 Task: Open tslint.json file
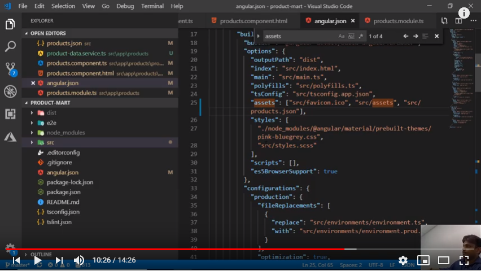click(x=59, y=222)
